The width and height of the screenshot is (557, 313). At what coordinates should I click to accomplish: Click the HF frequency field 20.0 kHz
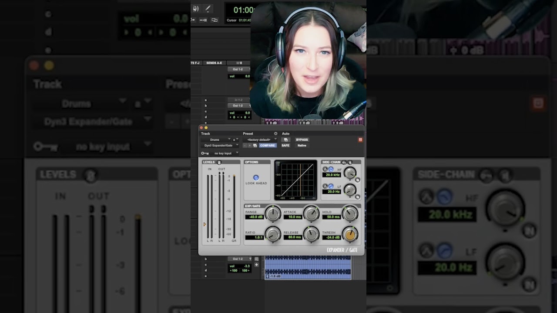click(x=332, y=175)
